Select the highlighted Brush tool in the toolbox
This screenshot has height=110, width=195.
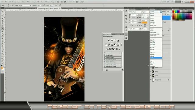[2, 28]
